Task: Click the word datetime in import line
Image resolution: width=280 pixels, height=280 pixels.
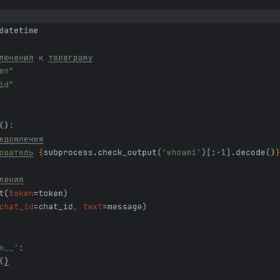Action: point(19,30)
